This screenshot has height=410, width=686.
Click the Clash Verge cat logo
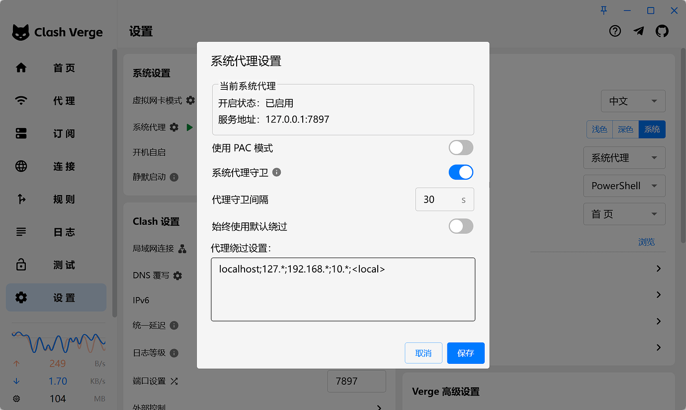tap(20, 32)
